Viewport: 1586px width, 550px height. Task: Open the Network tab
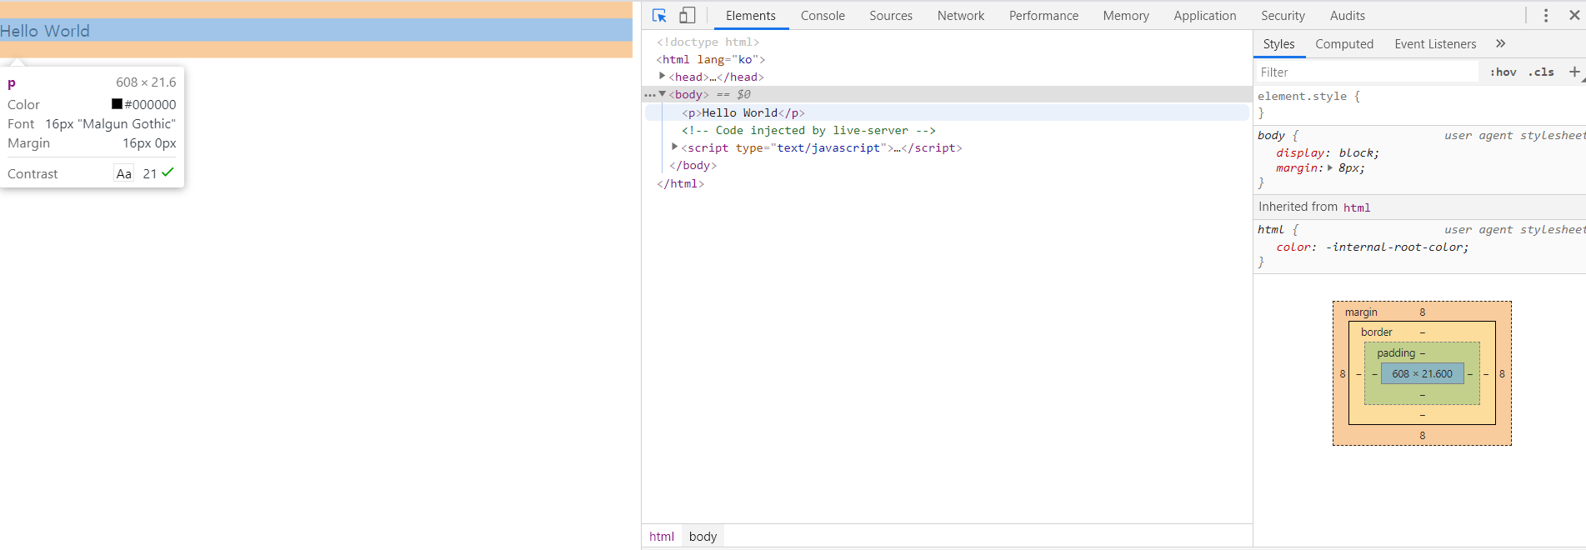tap(961, 15)
